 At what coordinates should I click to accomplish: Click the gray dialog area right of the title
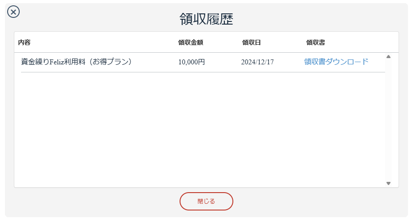tap(315, 18)
